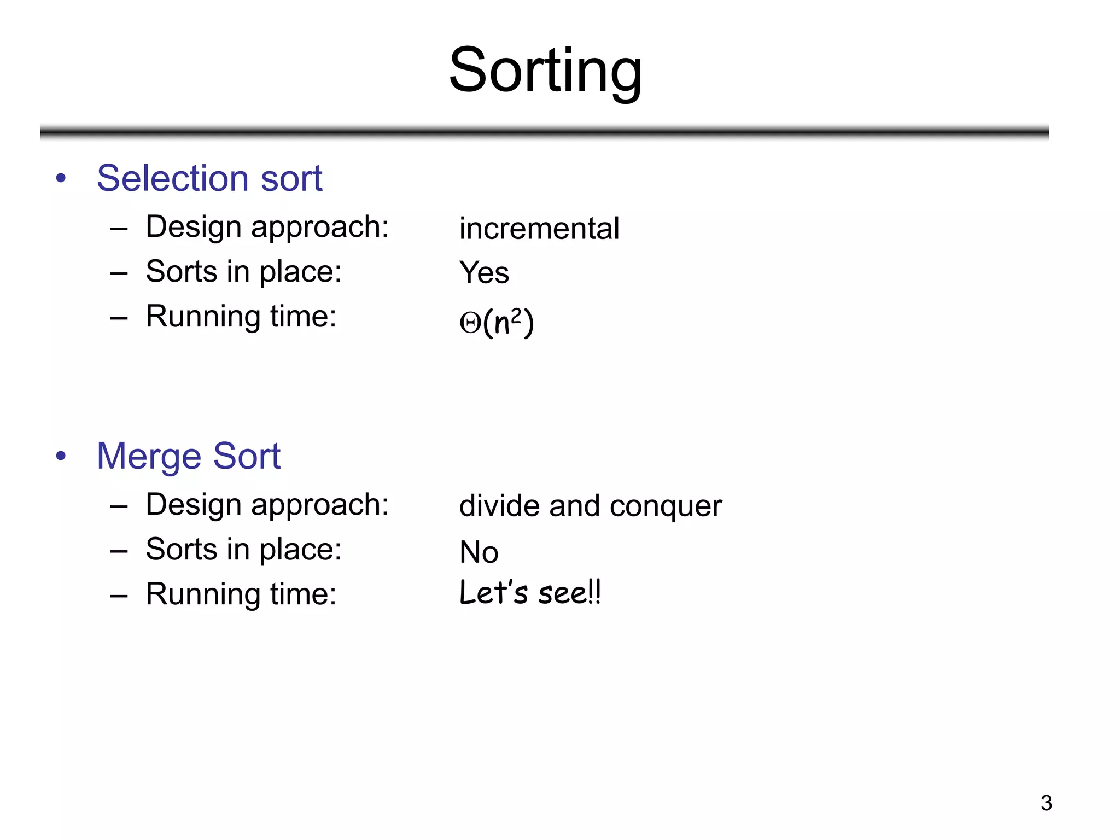The image size is (1120, 840).
Task: Select the "Selection sort" heading
Action: [209, 178]
